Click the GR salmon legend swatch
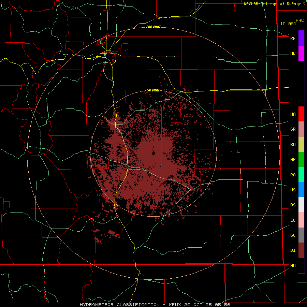307x307 pixels. tap(301, 129)
